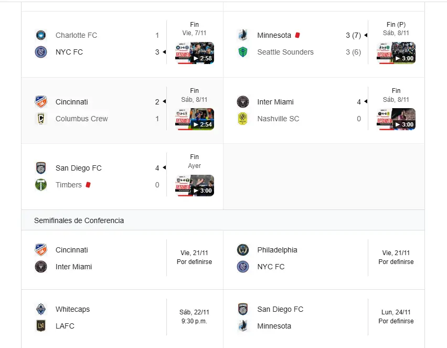Click the Philadelphia team name
Screen dimensions: 447x348
(x=277, y=250)
